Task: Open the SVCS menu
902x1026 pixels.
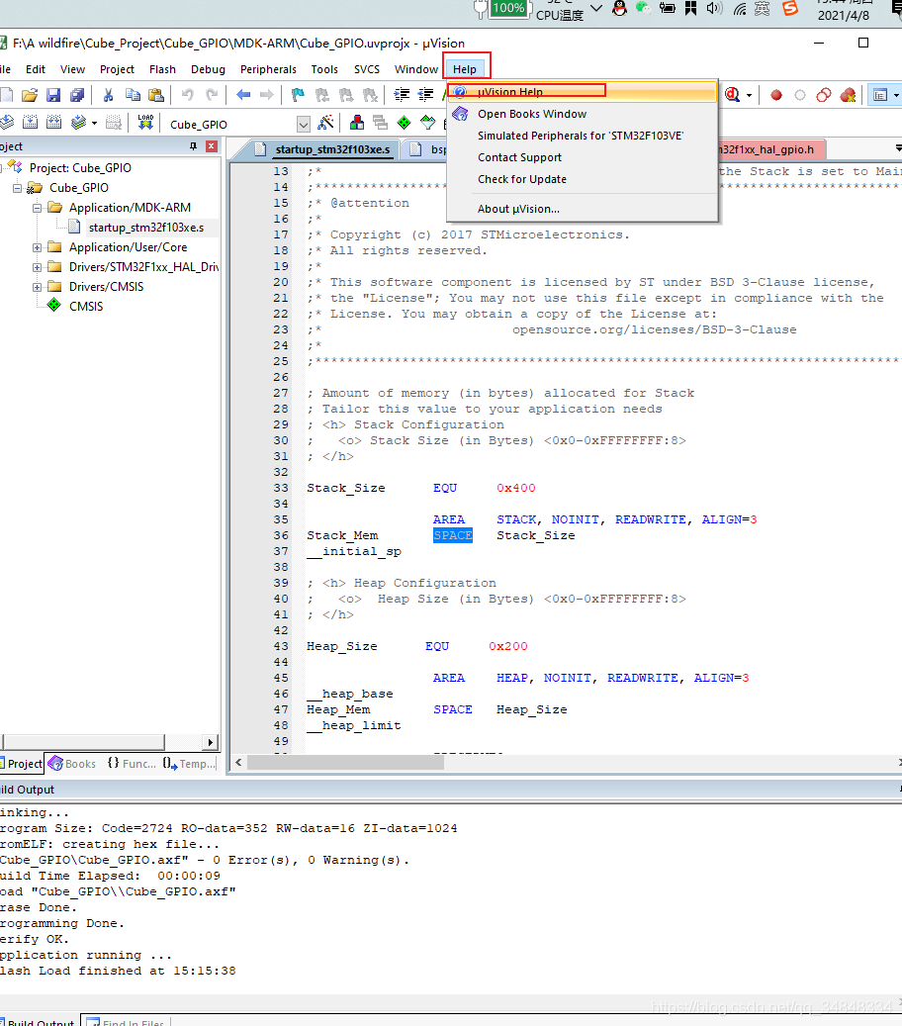Action: pos(366,69)
